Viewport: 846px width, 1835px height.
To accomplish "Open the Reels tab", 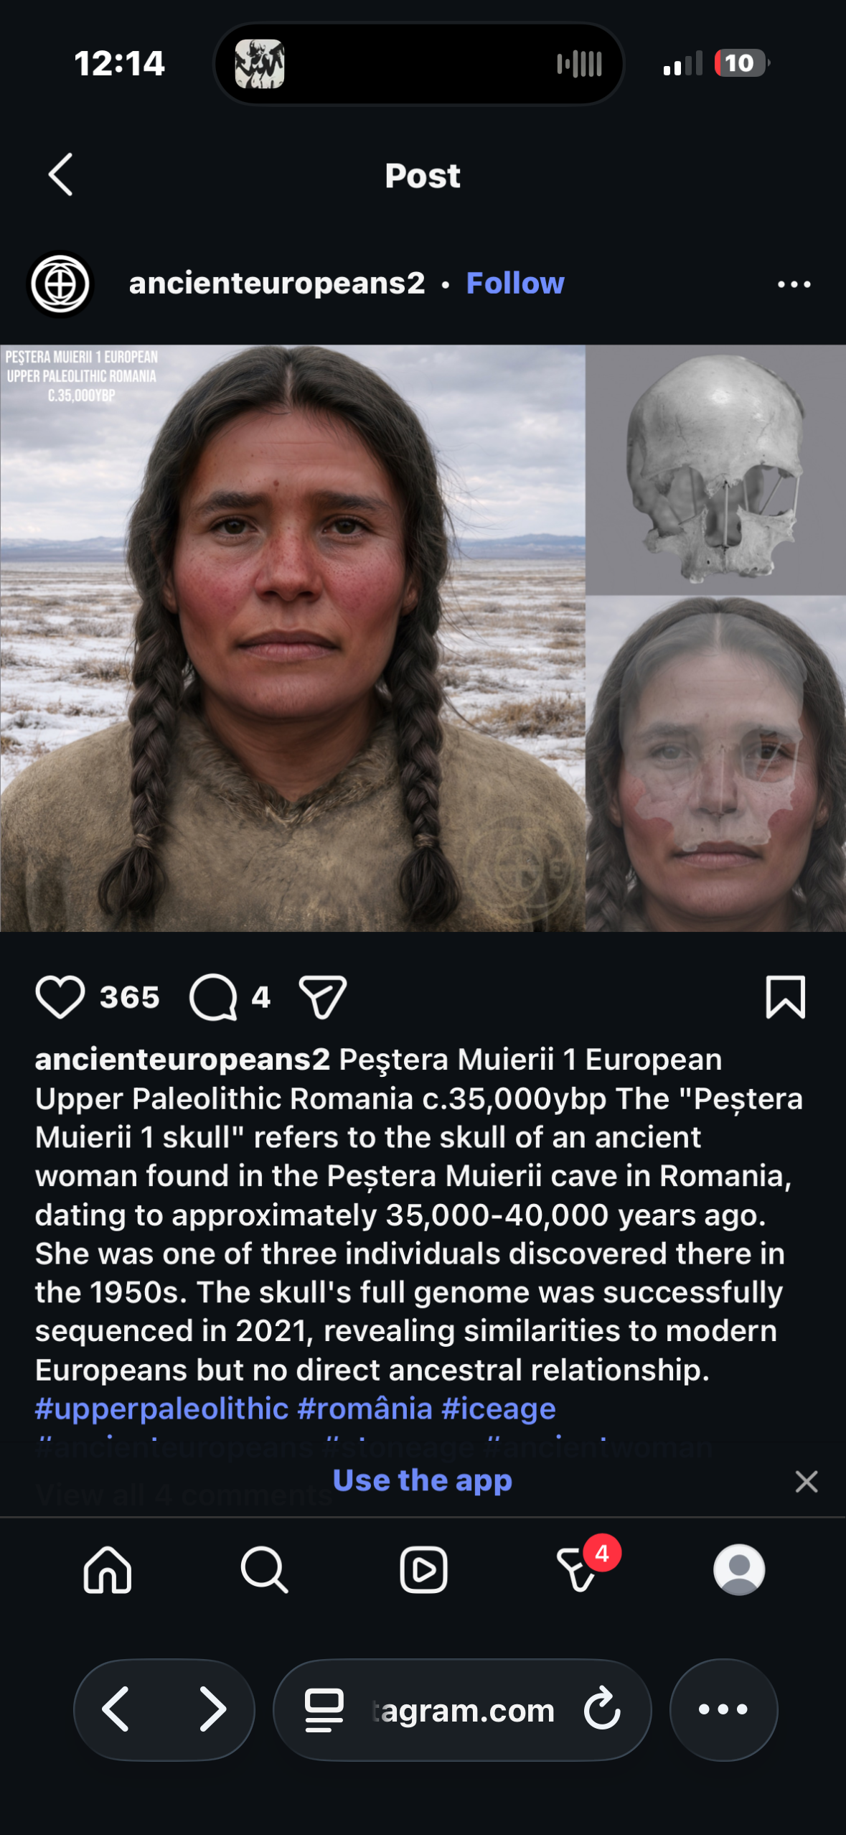I will pos(423,1569).
